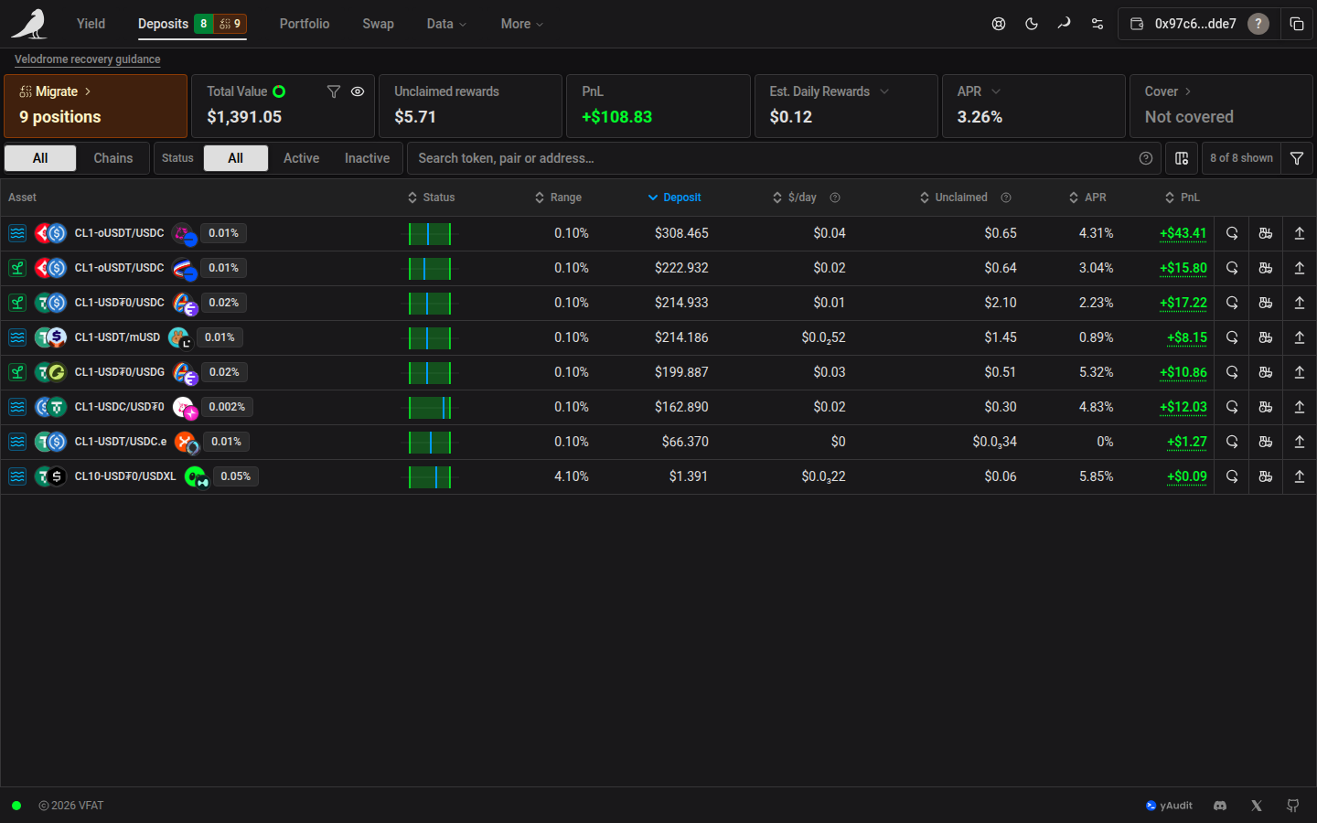The height and width of the screenshot is (823, 1317).
Task: Open the X social icon in footer
Action: 1257,806
